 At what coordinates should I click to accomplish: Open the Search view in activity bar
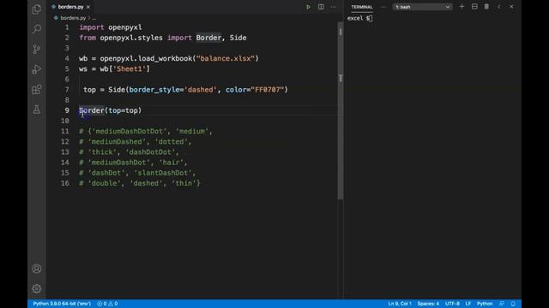pyautogui.click(x=36, y=28)
